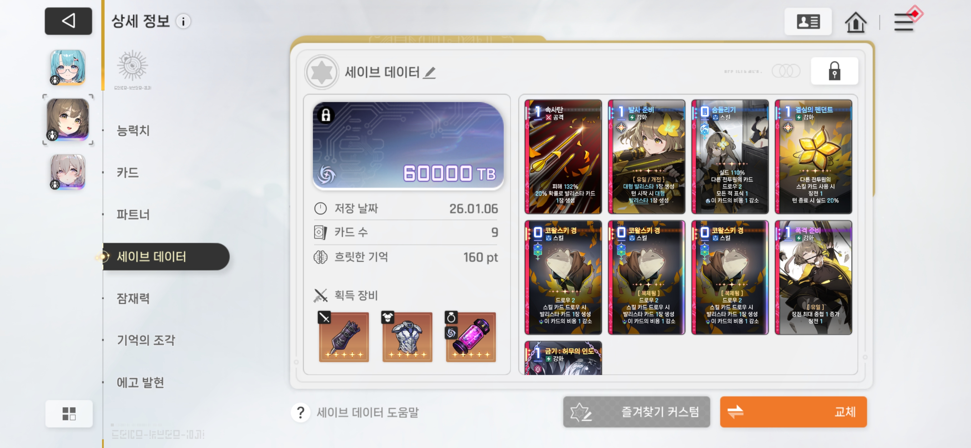Click the back arrow button
This screenshot has height=448, width=971.
point(68,21)
